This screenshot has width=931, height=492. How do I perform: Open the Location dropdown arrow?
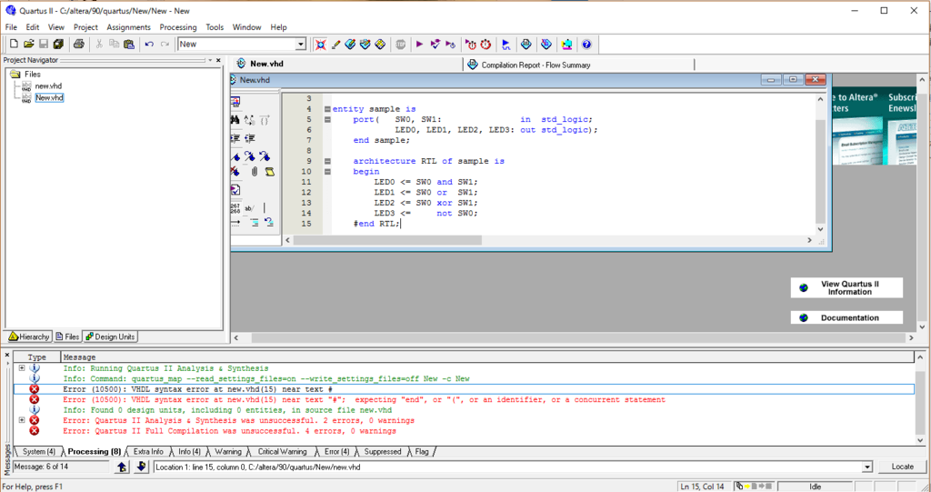867,467
